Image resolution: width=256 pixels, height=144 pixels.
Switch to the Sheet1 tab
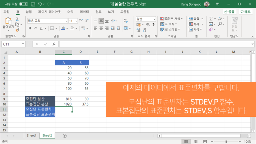click(x=31, y=135)
